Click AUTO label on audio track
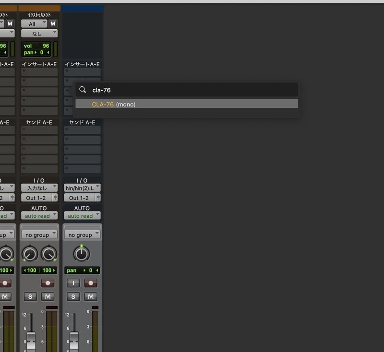 click(x=82, y=208)
